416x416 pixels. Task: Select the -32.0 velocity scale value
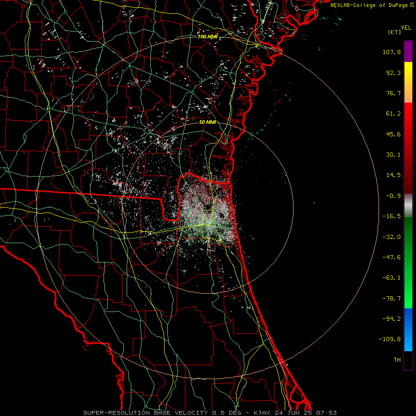tap(392, 237)
